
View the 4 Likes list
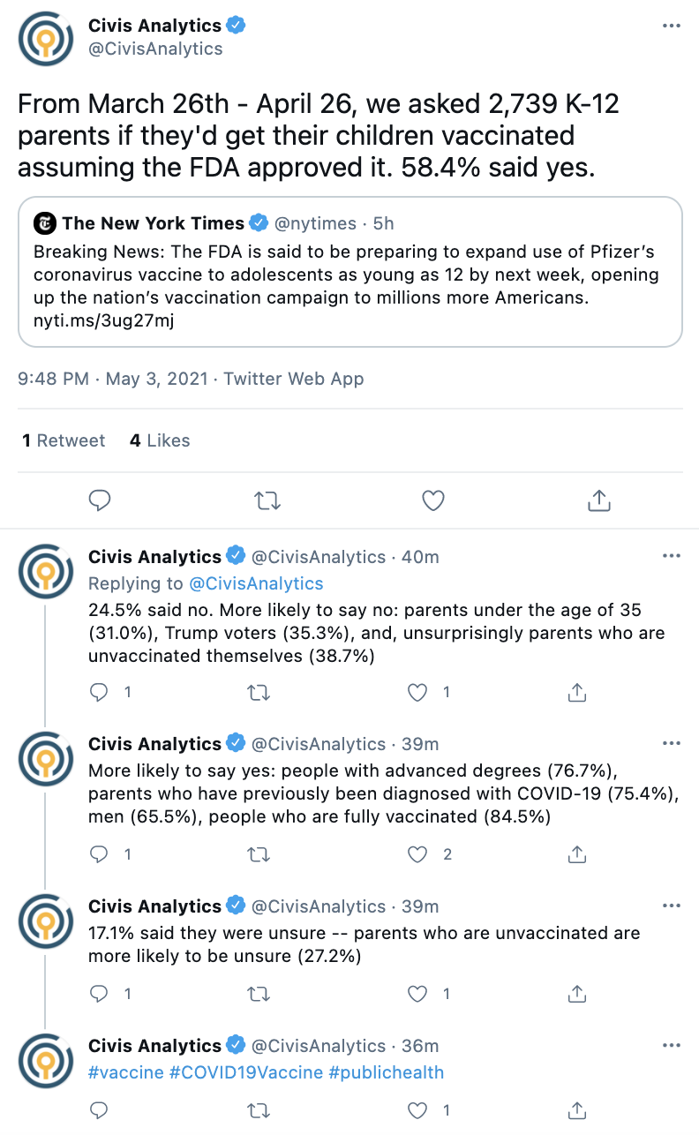(160, 440)
